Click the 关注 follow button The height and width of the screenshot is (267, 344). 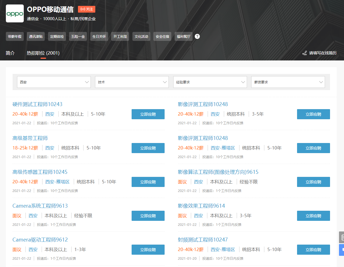tap(87, 9)
